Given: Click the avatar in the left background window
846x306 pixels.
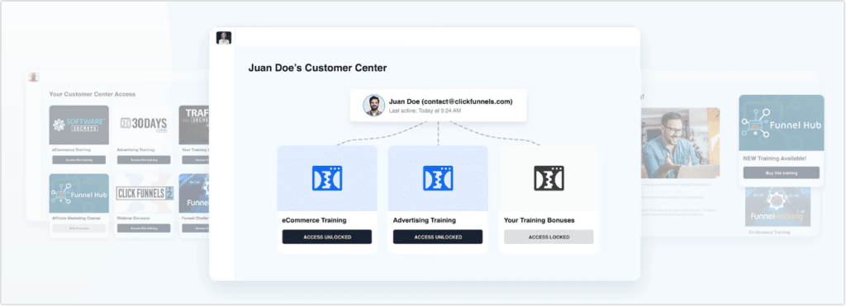Looking at the screenshot, I should tap(34, 77).
